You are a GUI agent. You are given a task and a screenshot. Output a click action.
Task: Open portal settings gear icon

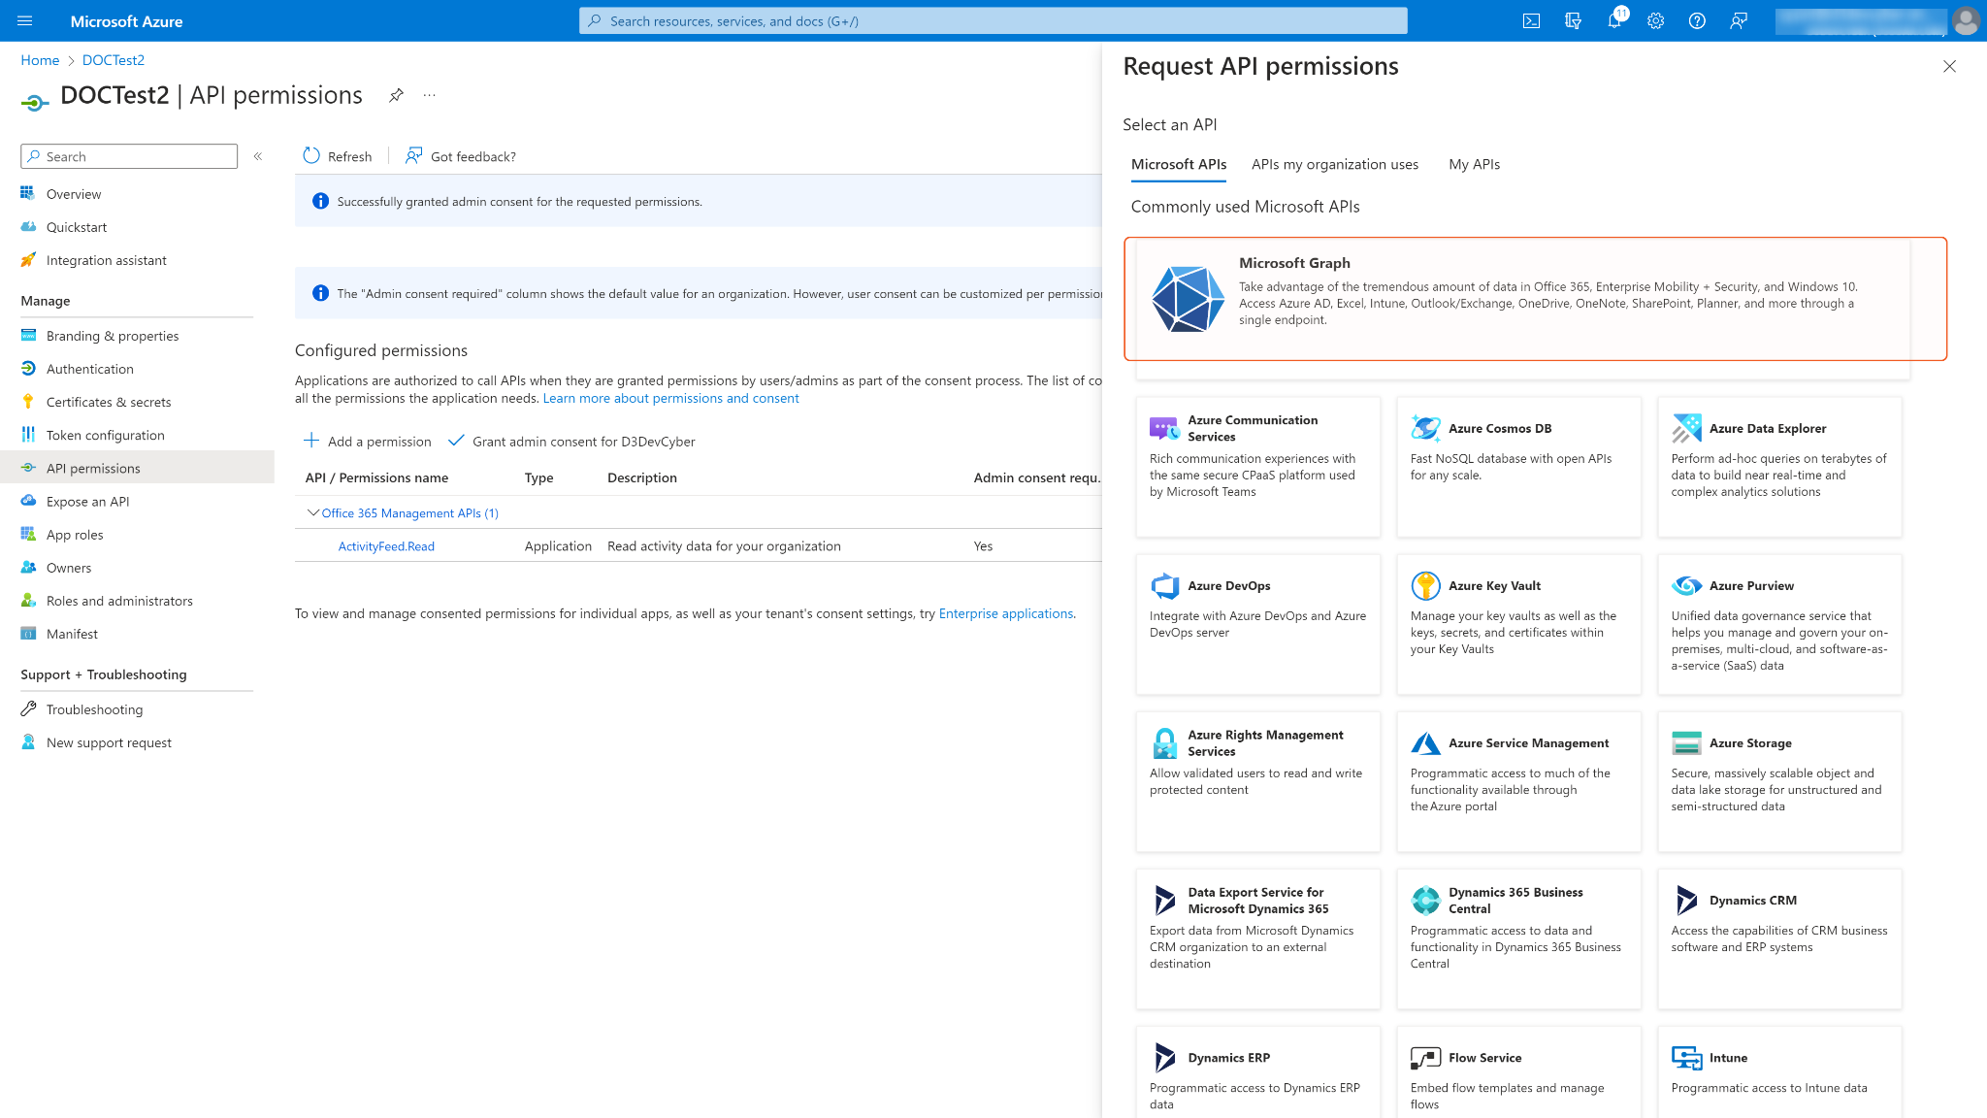tap(1655, 21)
